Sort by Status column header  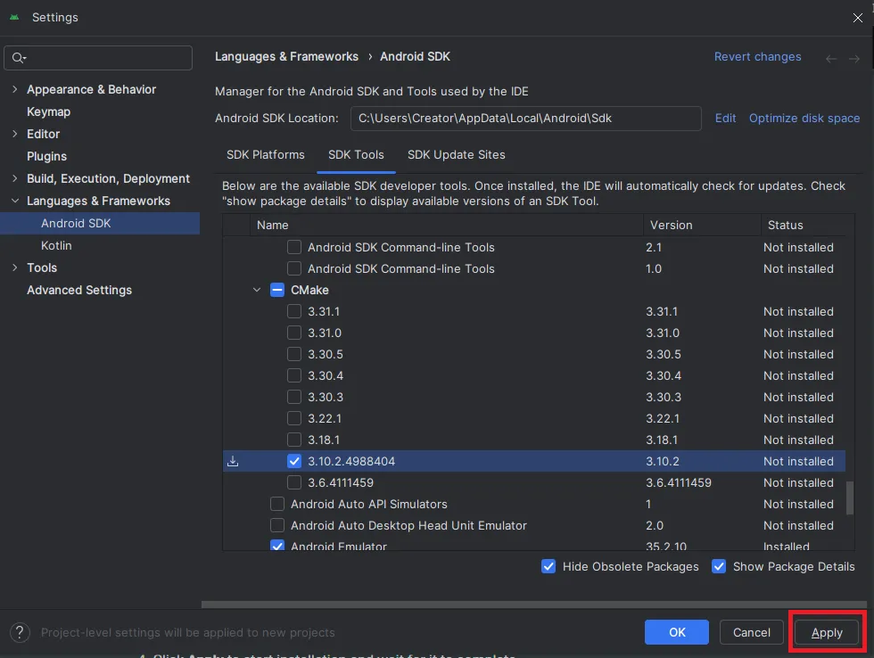[803, 225]
